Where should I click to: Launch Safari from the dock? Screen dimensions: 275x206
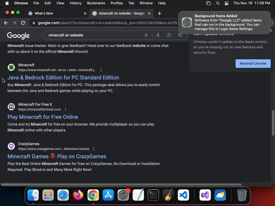(x=63, y=195)
